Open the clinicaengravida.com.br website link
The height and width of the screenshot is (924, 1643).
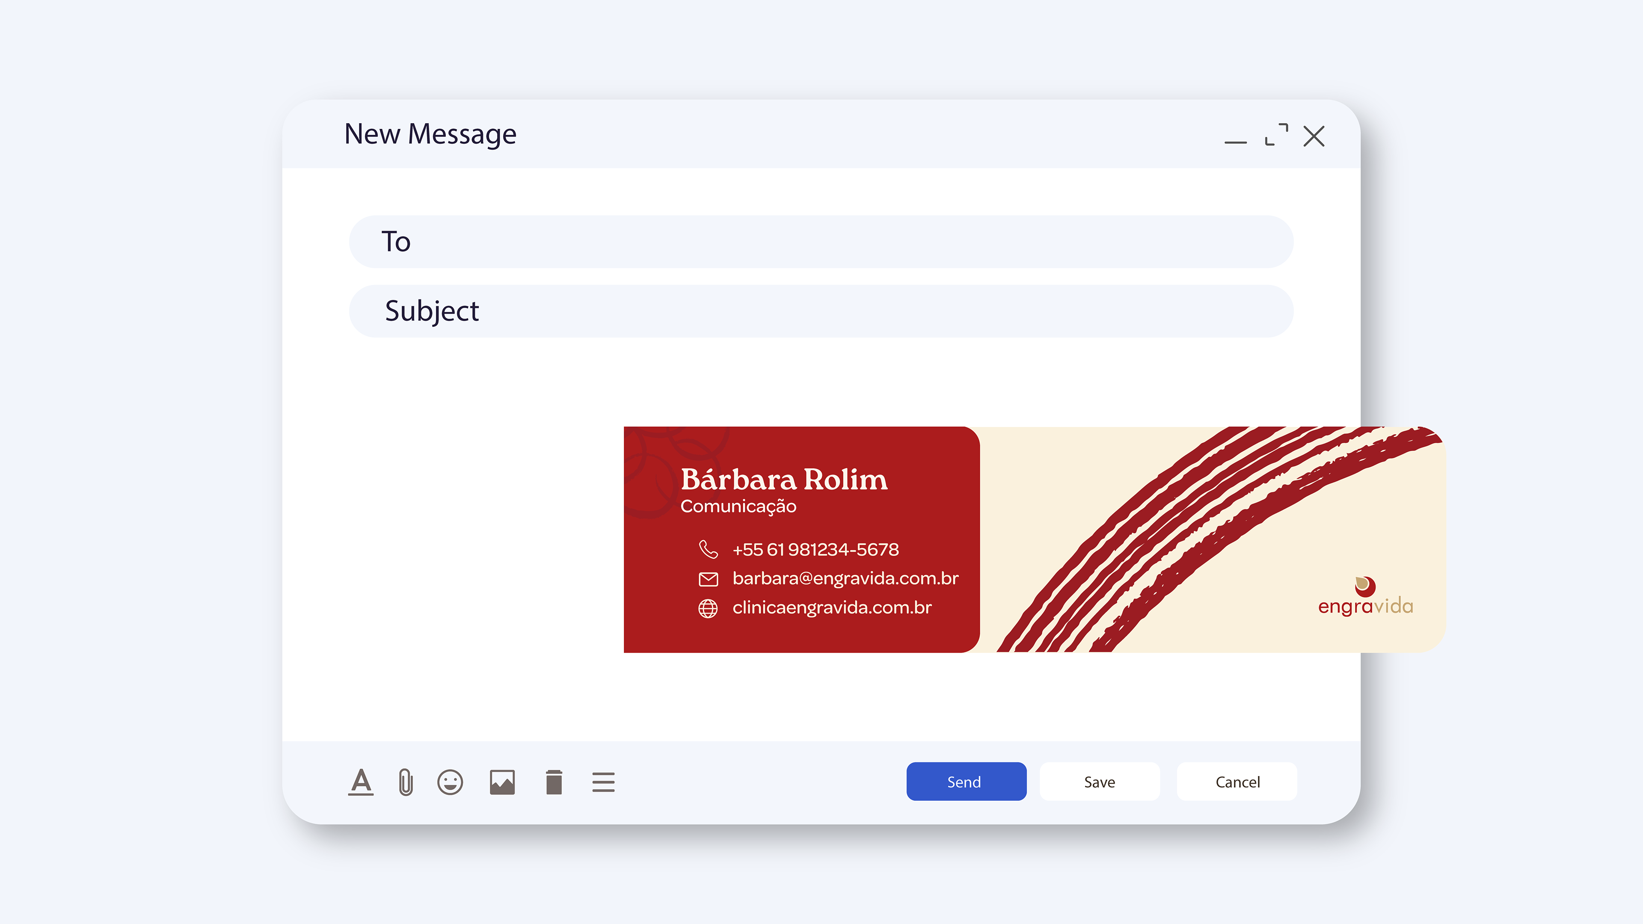pos(832,607)
